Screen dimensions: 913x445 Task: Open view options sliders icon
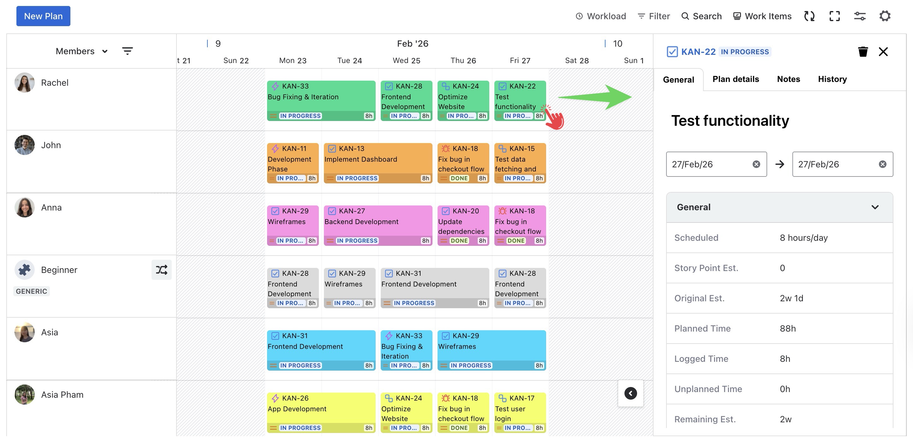coord(859,16)
